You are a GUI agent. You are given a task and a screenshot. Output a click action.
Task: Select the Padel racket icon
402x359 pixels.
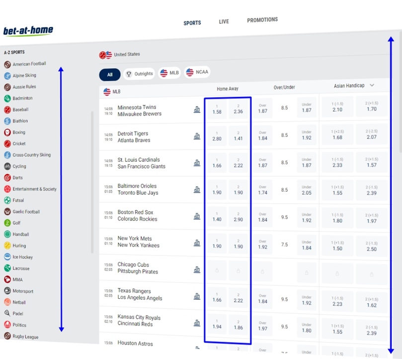[7, 313]
